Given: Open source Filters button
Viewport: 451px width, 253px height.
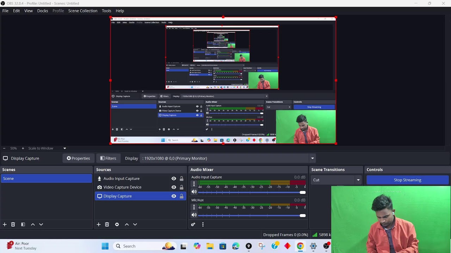Looking at the screenshot, I should coord(108,158).
